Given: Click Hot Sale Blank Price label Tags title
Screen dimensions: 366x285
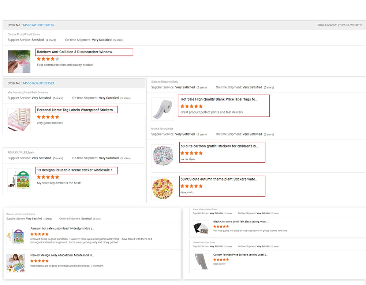Looking at the screenshot, I should tap(219, 99).
